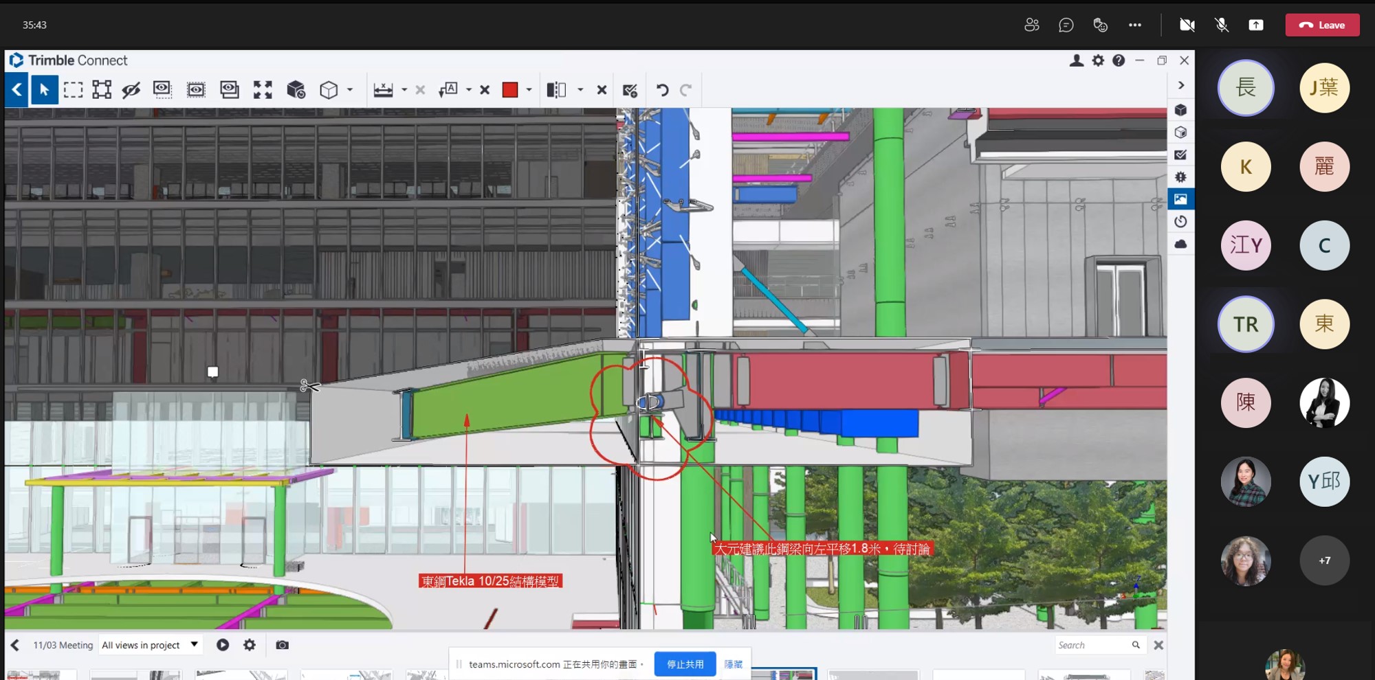
Task: Expand the 3D cube view presets dropdown
Action: tap(350, 90)
